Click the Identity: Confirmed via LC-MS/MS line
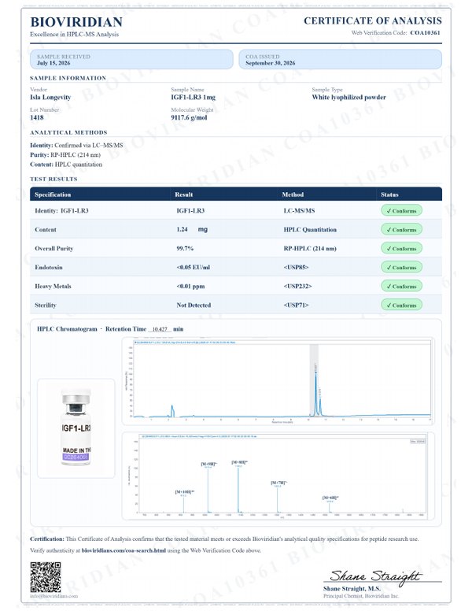Screen dimensions: 472x611 76,146
